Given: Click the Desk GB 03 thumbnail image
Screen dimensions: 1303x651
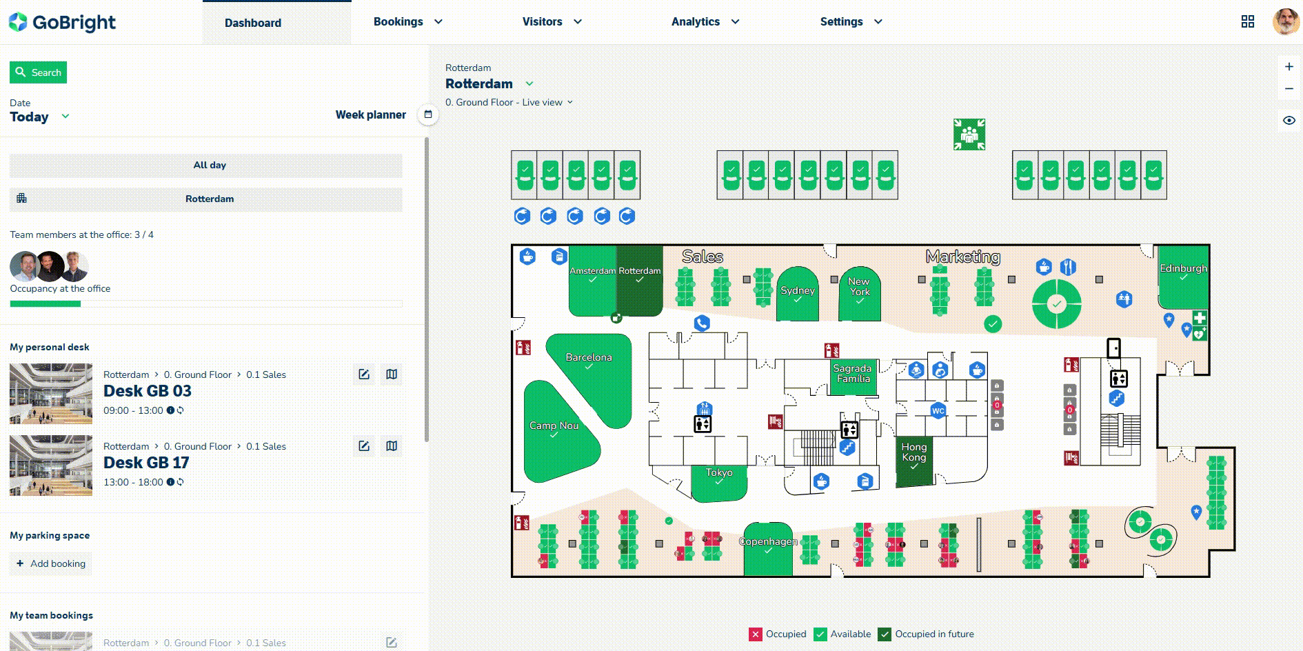Looking at the screenshot, I should coord(50,394).
